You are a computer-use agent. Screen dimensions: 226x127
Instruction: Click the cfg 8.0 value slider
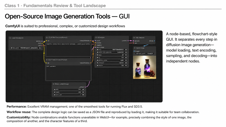(112, 58)
